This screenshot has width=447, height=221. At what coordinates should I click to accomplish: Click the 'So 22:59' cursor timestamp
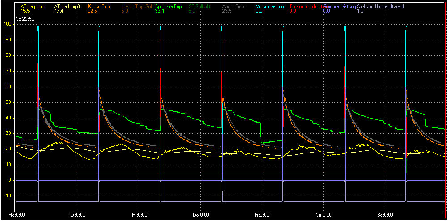pos(25,18)
